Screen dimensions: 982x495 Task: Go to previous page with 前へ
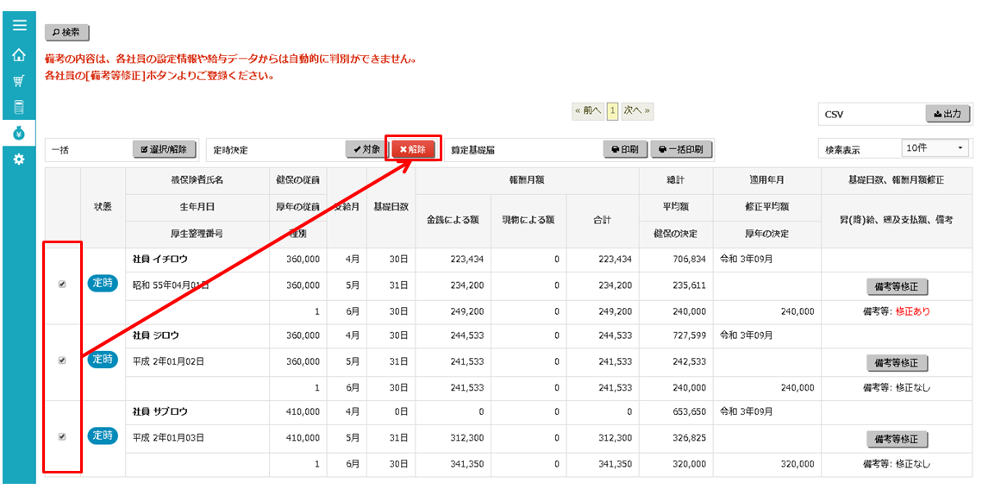point(588,110)
